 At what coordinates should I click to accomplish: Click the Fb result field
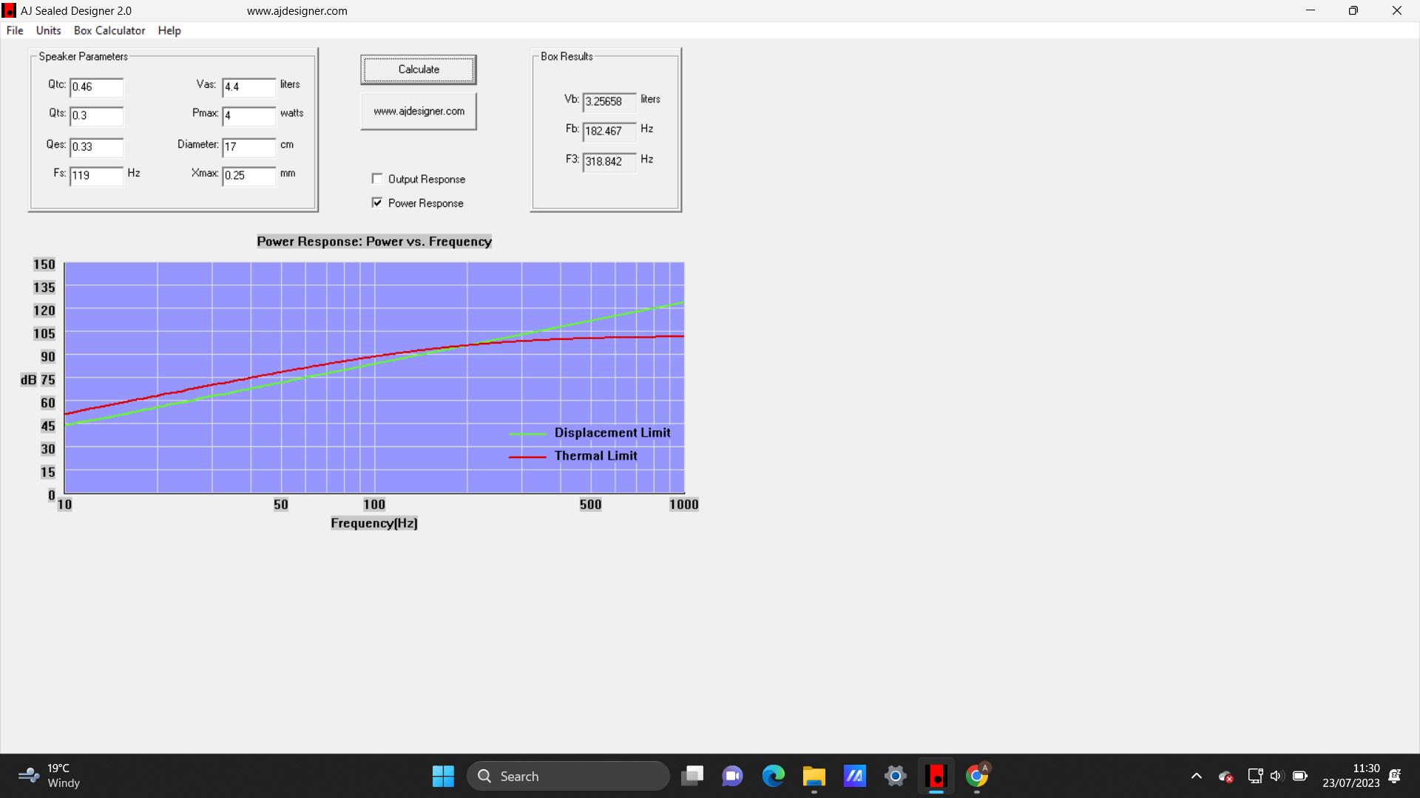(x=609, y=132)
